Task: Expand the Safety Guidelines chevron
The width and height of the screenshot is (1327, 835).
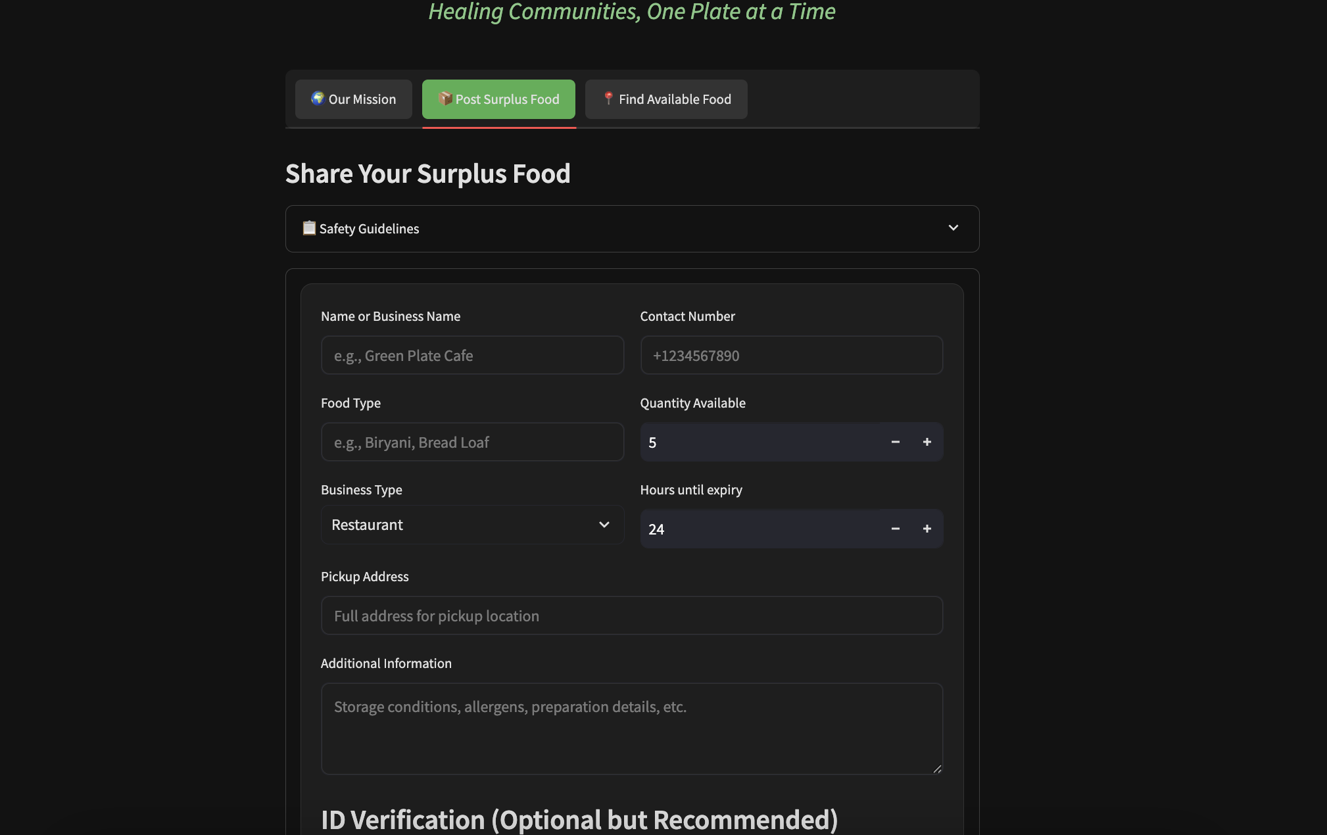Action: [x=953, y=228]
